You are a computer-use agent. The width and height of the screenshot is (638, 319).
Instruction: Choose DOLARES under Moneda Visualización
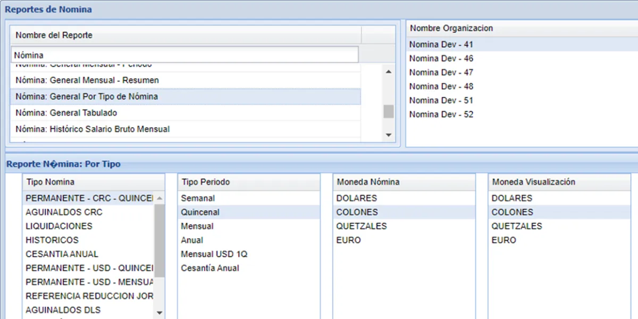point(512,198)
